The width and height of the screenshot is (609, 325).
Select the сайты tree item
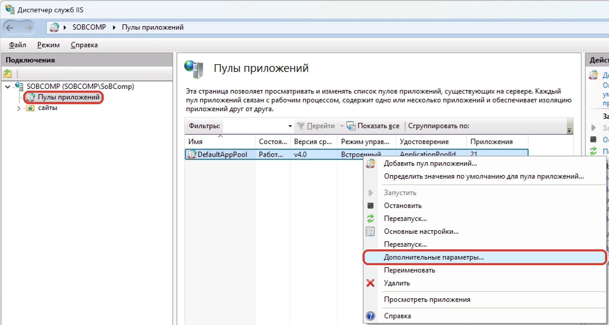(48, 108)
